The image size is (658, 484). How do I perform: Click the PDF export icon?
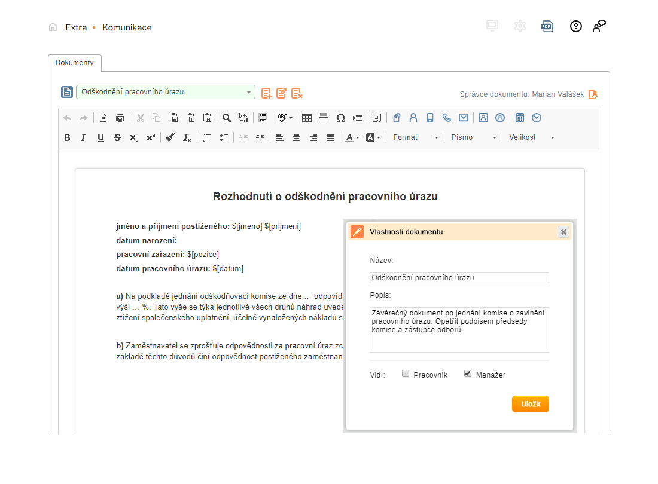click(547, 26)
